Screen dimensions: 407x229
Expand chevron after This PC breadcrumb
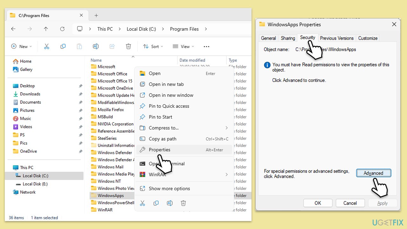pos(120,29)
